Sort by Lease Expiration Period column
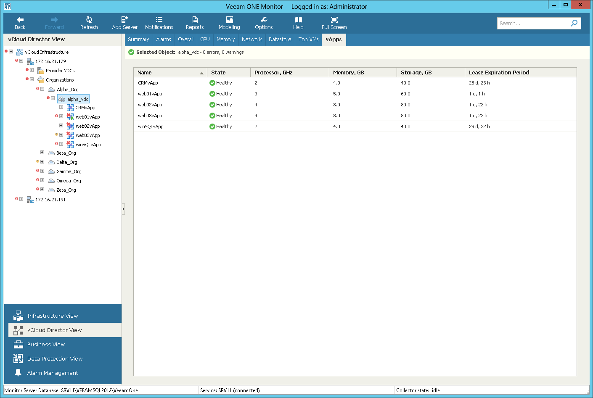This screenshot has height=398, width=593. coord(521,72)
